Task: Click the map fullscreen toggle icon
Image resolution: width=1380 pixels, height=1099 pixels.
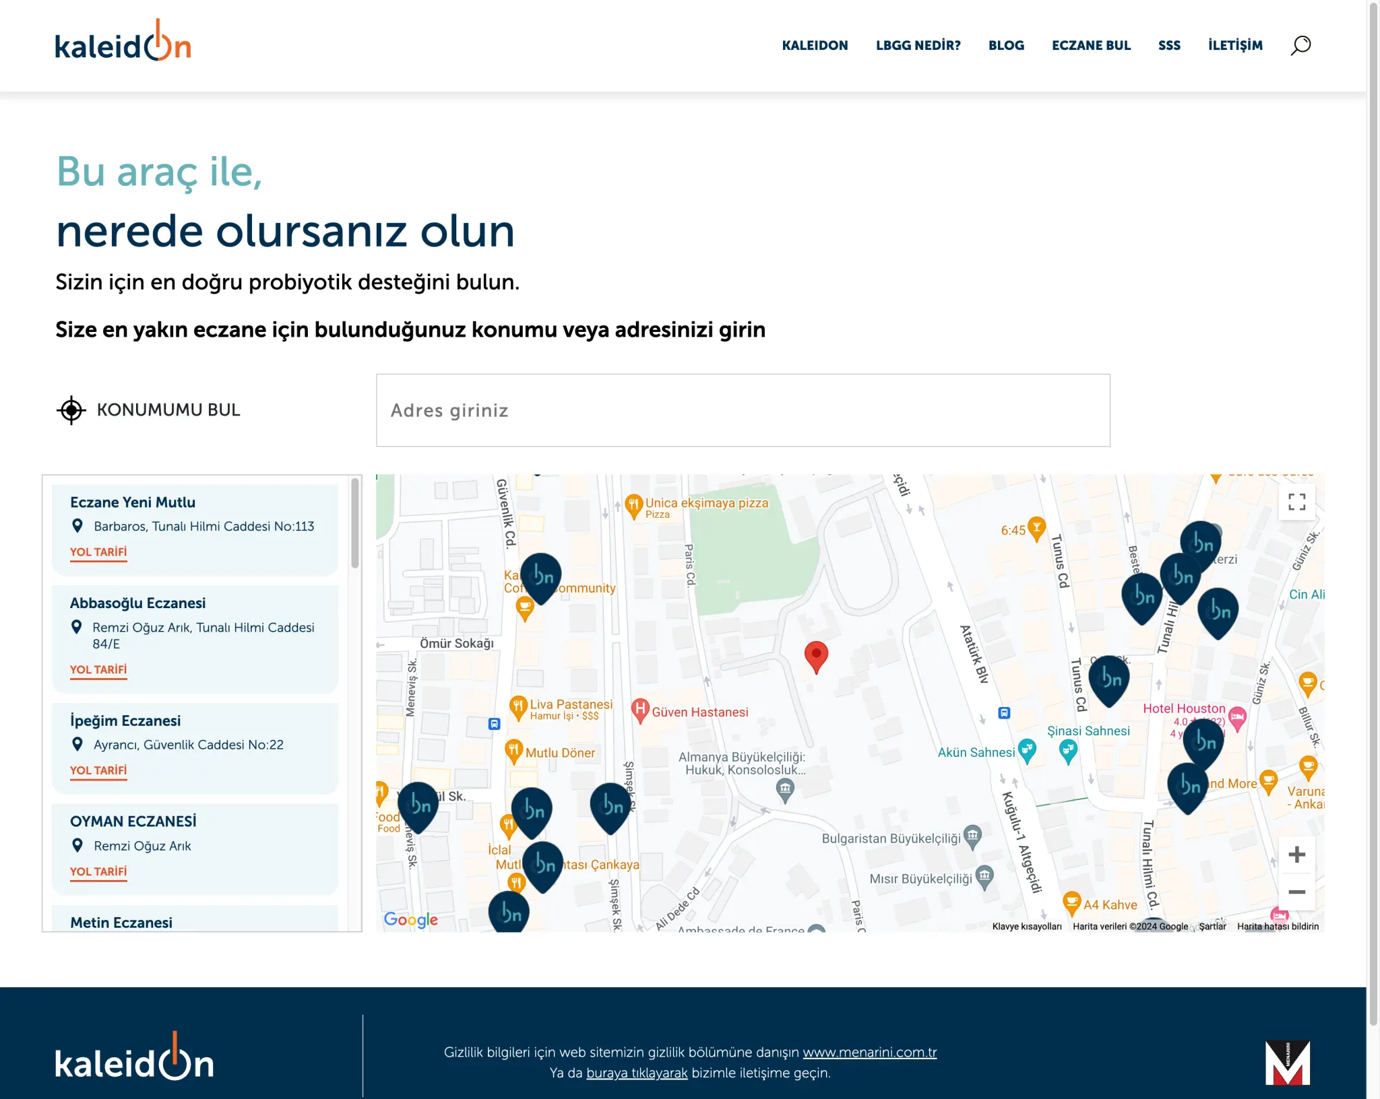Action: coord(1296,502)
